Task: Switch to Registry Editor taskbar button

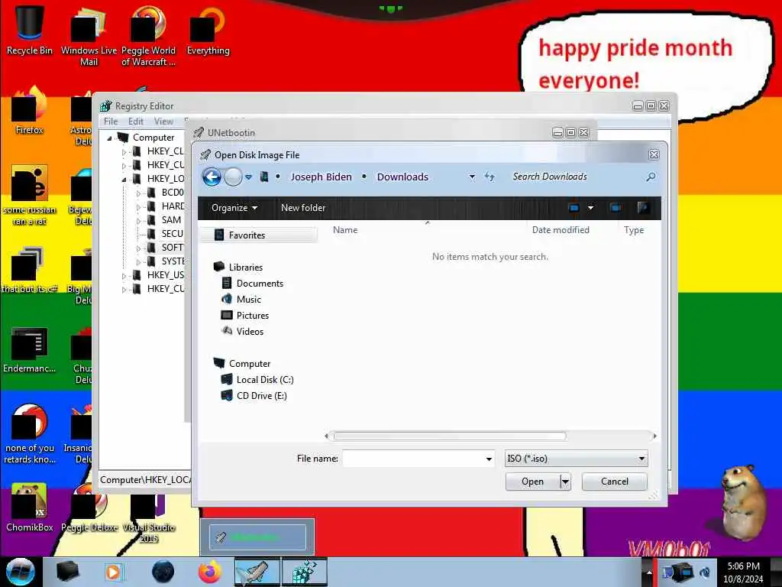Action: click(x=305, y=572)
